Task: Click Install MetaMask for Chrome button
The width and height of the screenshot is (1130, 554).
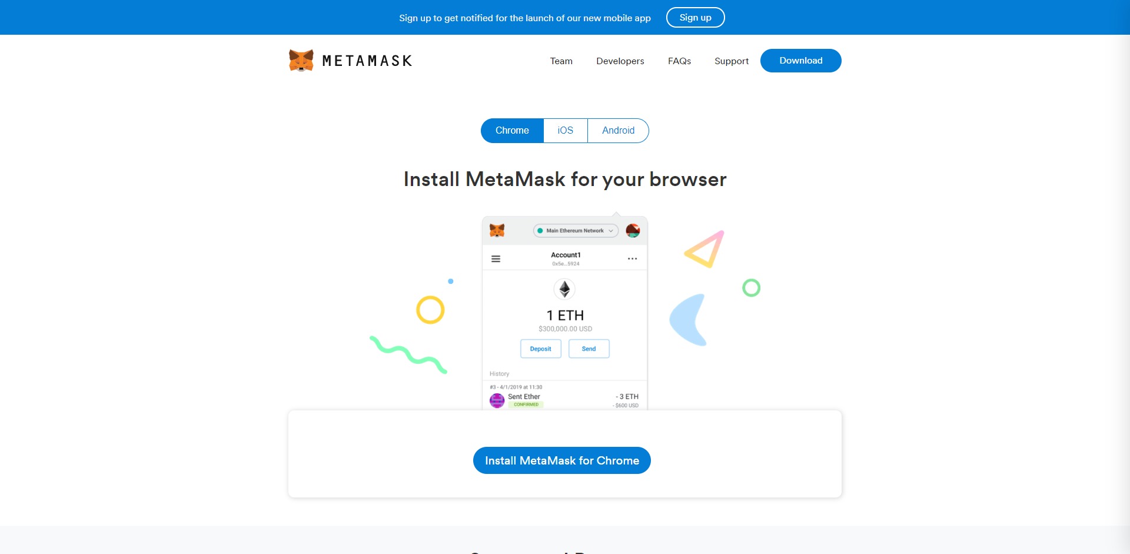Action: pyautogui.click(x=562, y=460)
